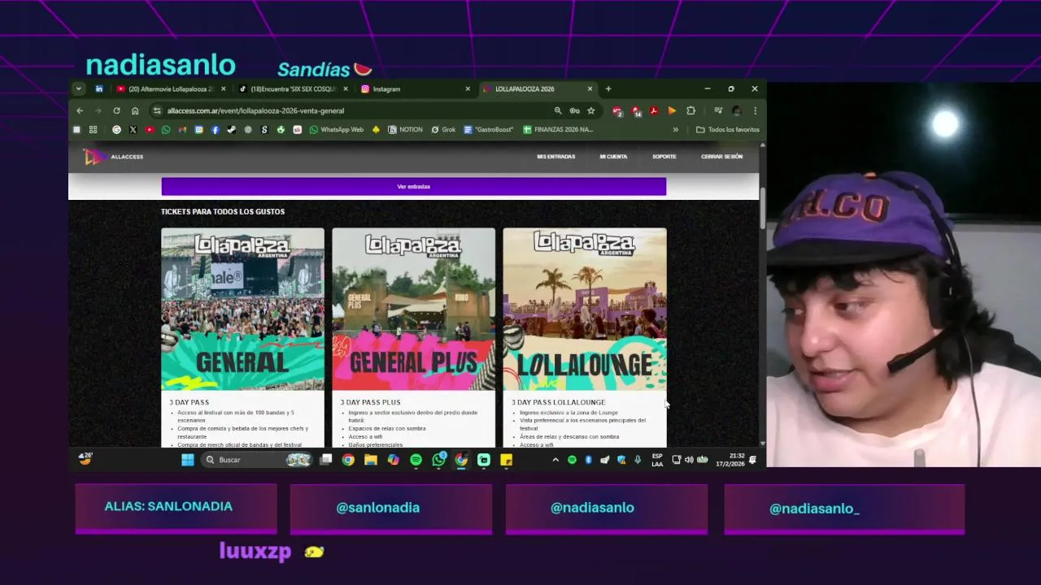The height and width of the screenshot is (585, 1041).
Task: Click the 3 DAY PASS LOLLALOUNGE heading
Action: tap(558, 402)
